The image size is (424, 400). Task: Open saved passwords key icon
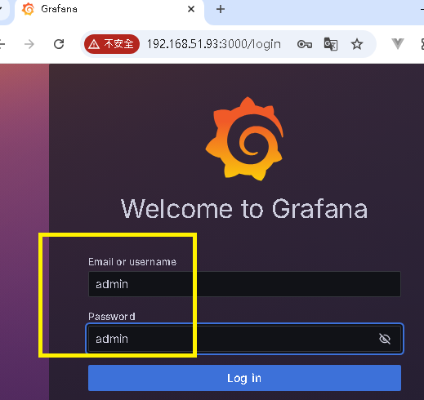pos(305,44)
